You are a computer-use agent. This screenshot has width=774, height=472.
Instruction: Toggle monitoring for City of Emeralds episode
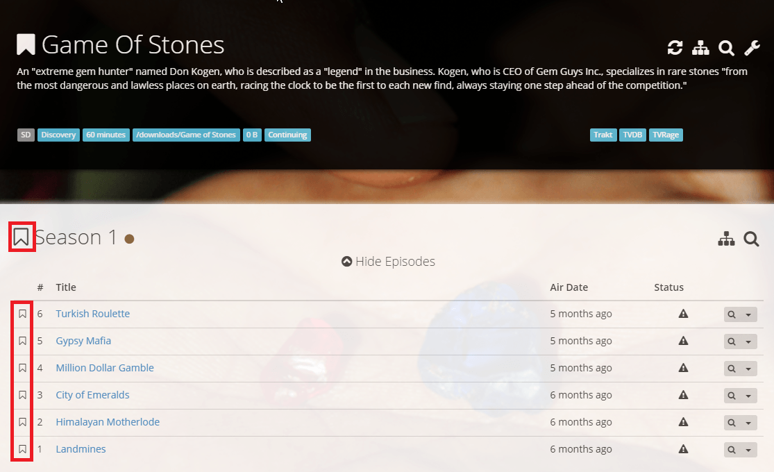(x=22, y=395)
